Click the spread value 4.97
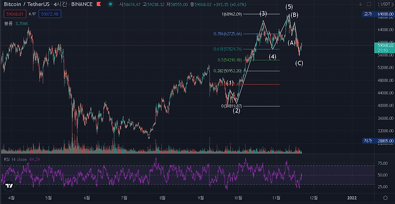 [33, 14]
